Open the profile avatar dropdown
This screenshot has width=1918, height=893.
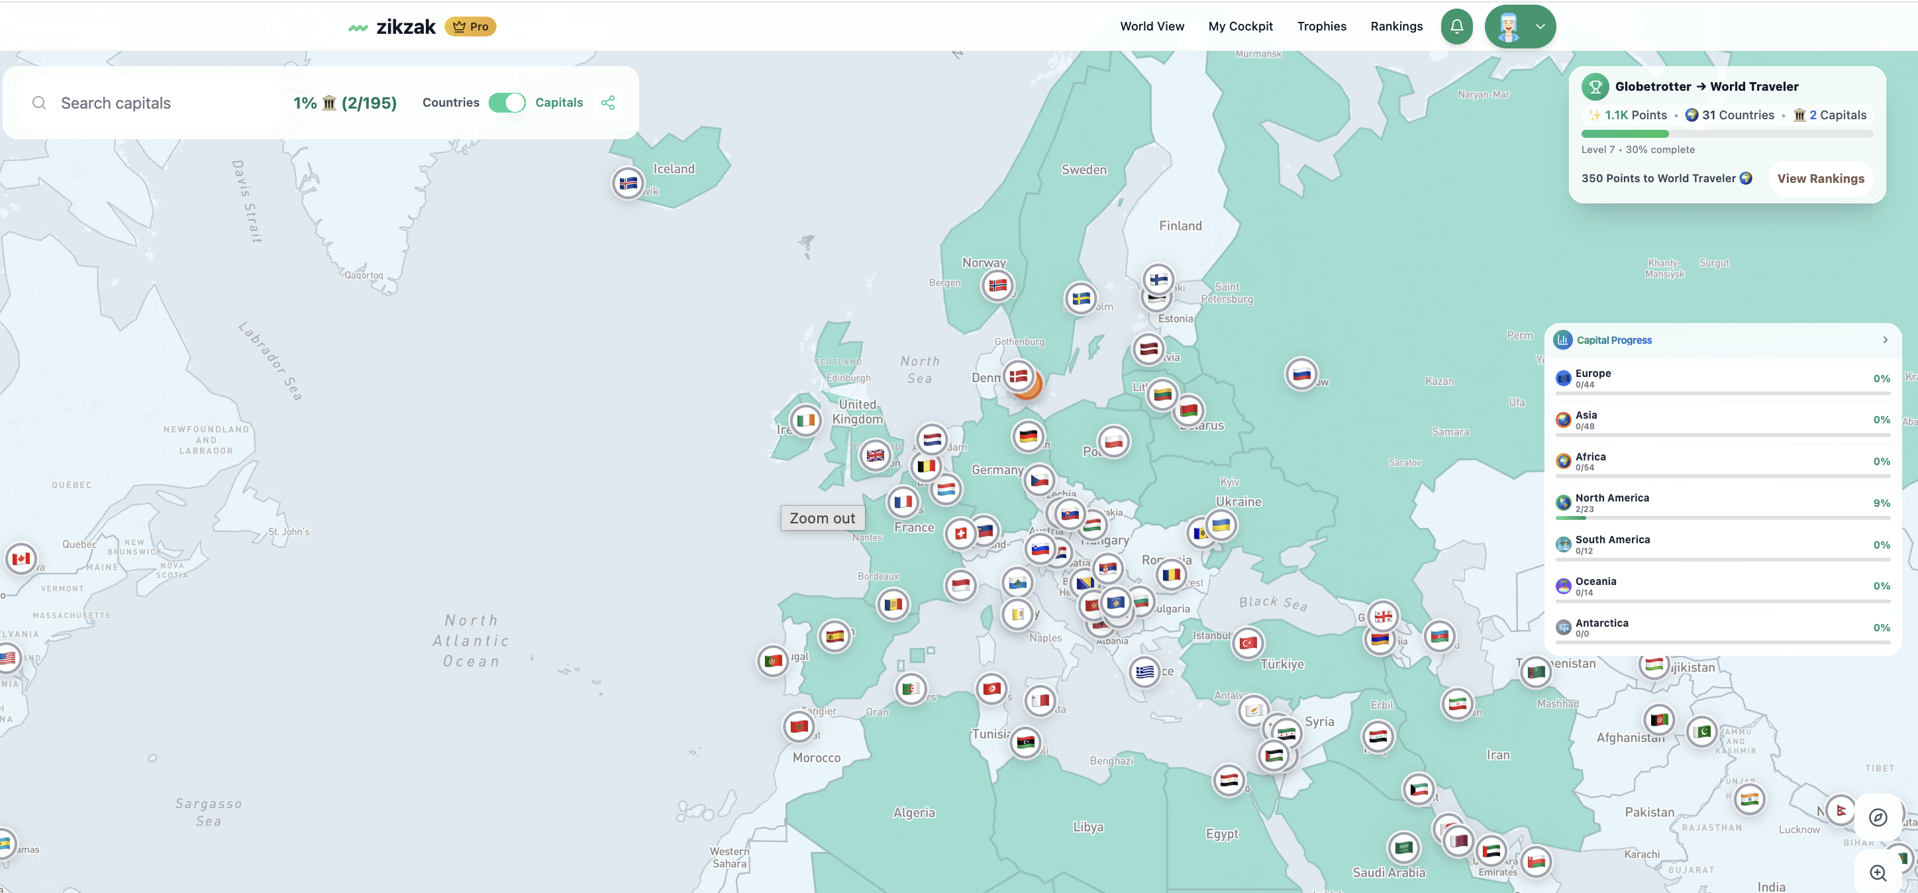click(1520, 26)
